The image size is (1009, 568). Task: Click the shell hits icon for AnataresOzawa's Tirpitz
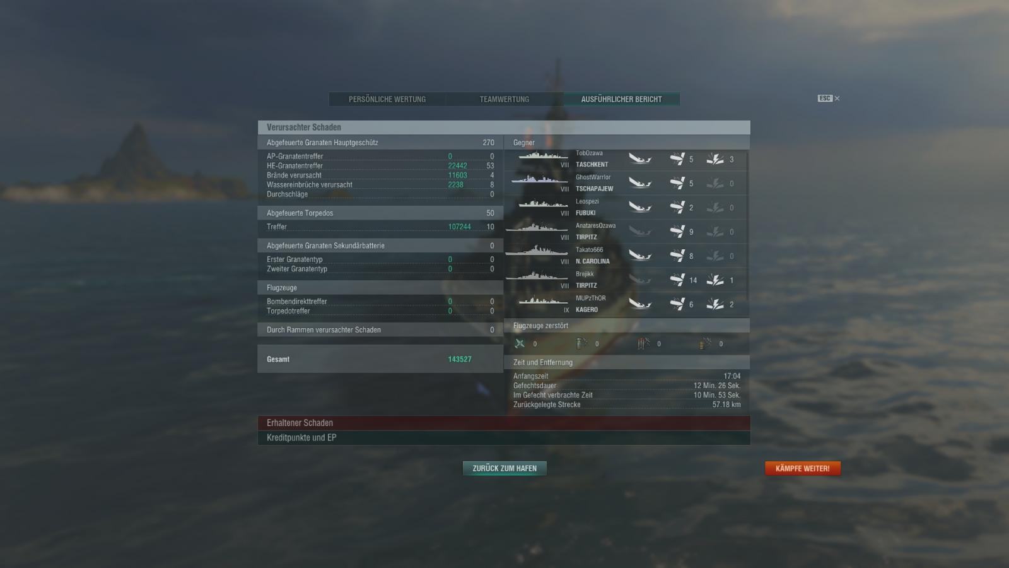coord(677,232)
